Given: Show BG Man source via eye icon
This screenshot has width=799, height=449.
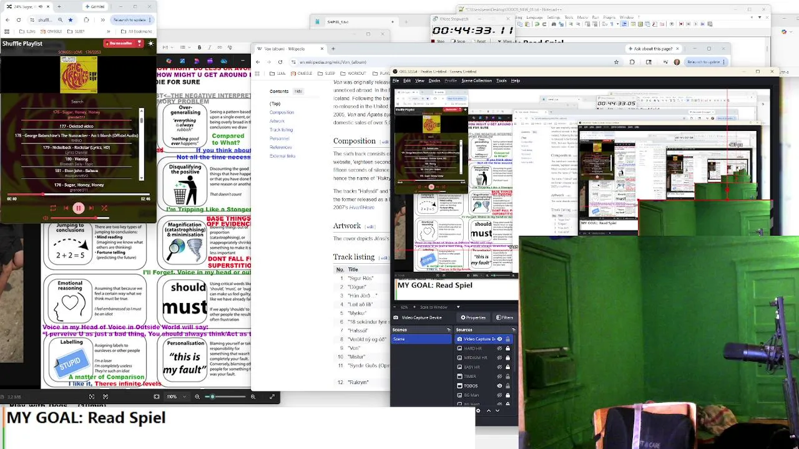Looking at the screenshot, I should [499, 395].
